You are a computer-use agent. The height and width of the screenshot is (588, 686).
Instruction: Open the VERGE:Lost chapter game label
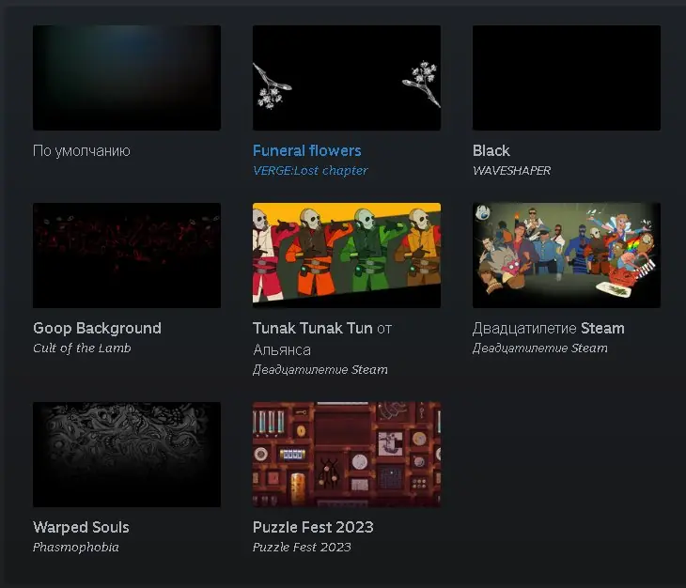click(310, 171)
